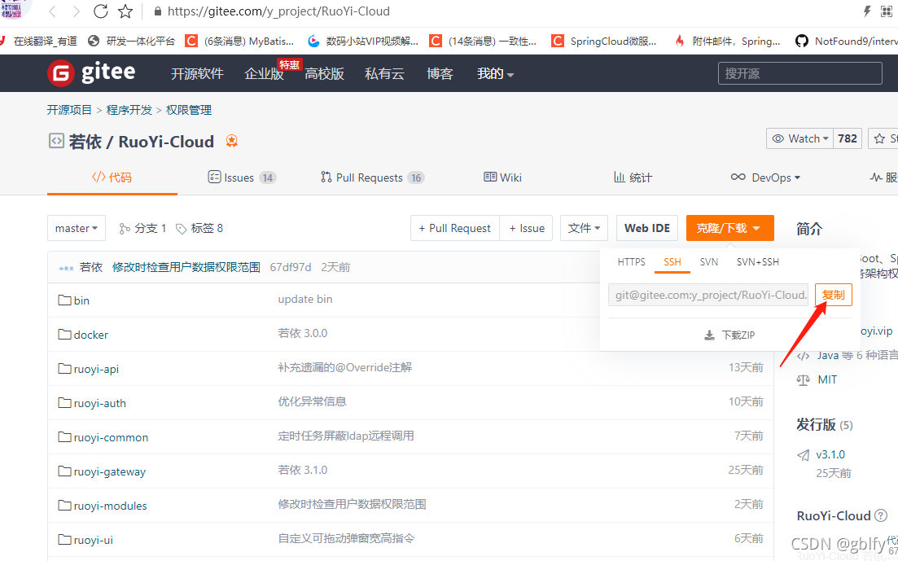Click the SSH clone URL field
This screenshot has height=561, width=898.
click(708, 295)
